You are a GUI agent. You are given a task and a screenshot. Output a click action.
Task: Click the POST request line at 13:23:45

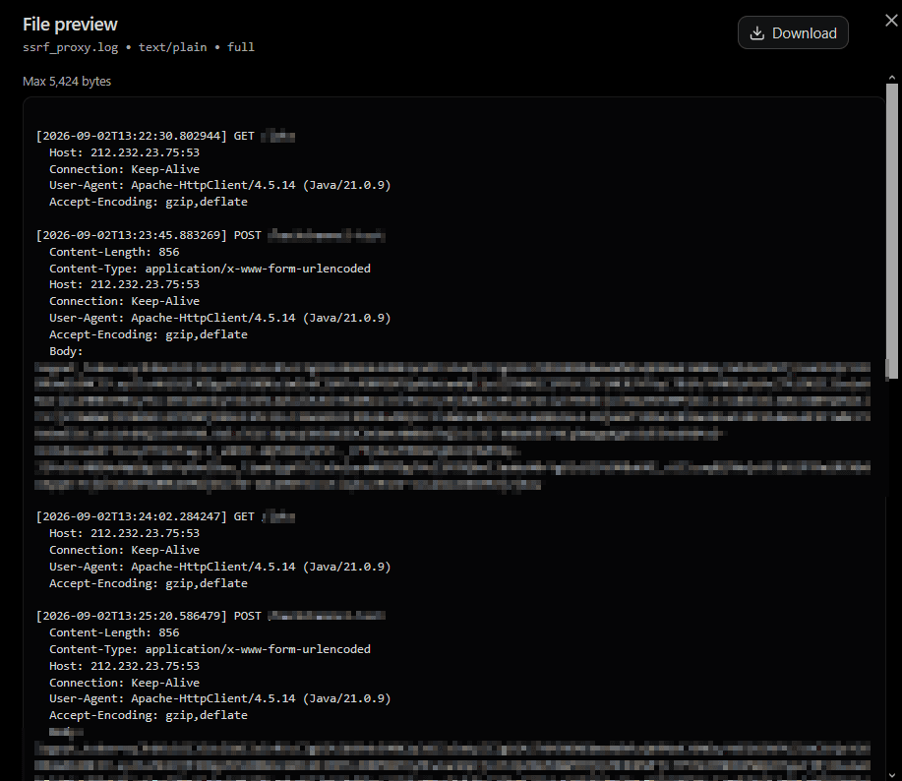(x=210, y=235)
